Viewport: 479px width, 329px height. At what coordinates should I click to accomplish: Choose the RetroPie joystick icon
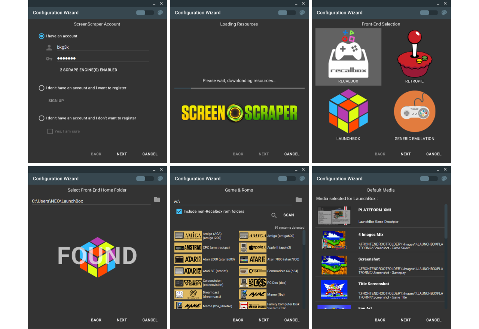coord(414,54)
